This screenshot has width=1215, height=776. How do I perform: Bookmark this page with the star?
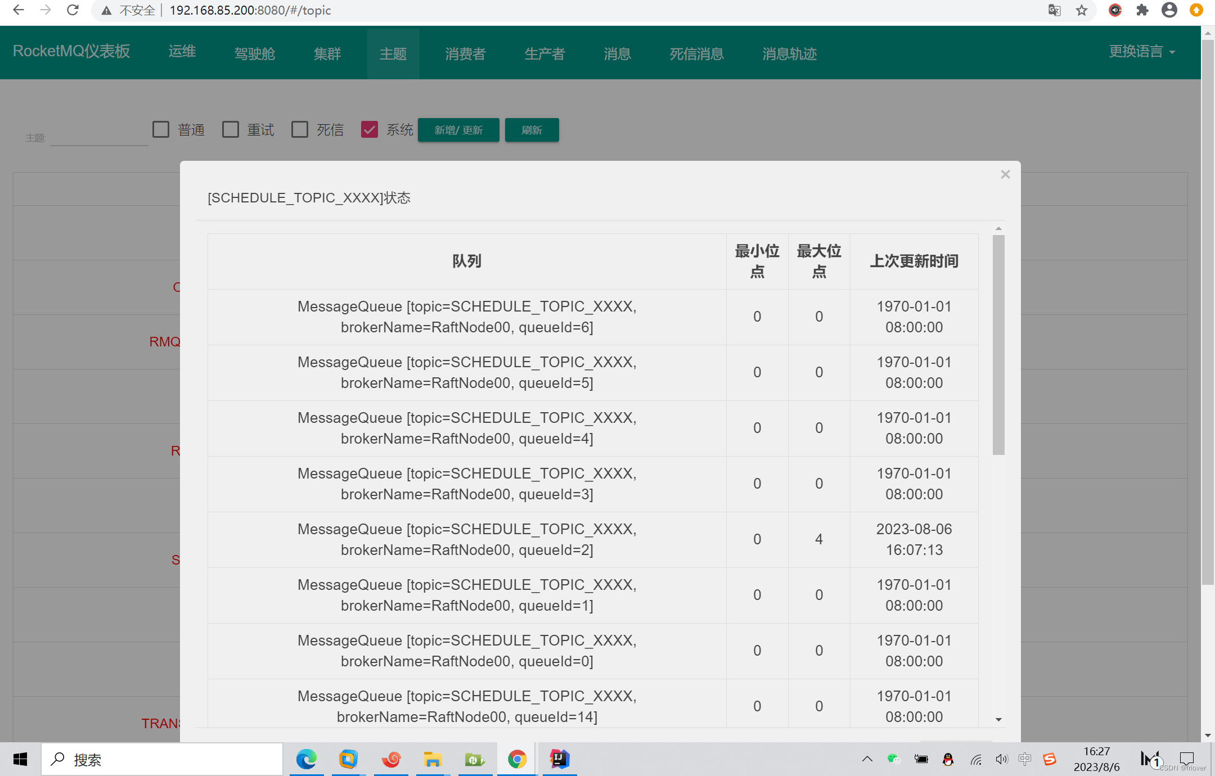click(1082, 10)
